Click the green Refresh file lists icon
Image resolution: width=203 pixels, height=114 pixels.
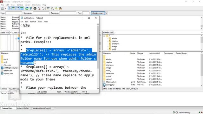[x=27, y=9]
